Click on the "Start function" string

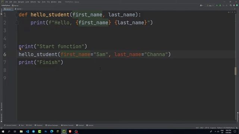[60, 47]
